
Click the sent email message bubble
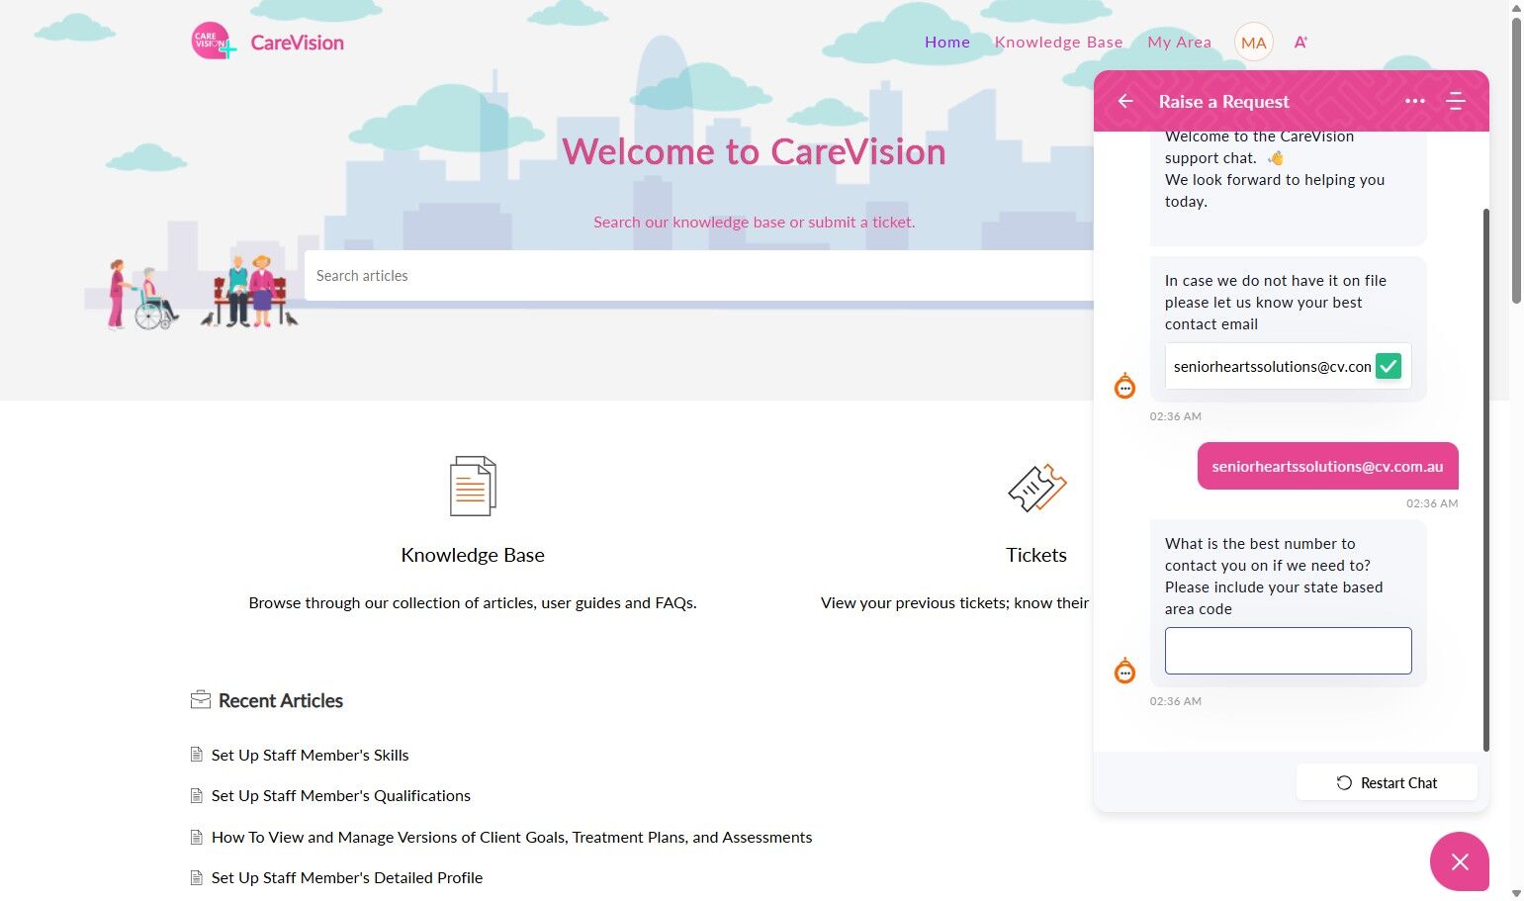coord(1327,466)
